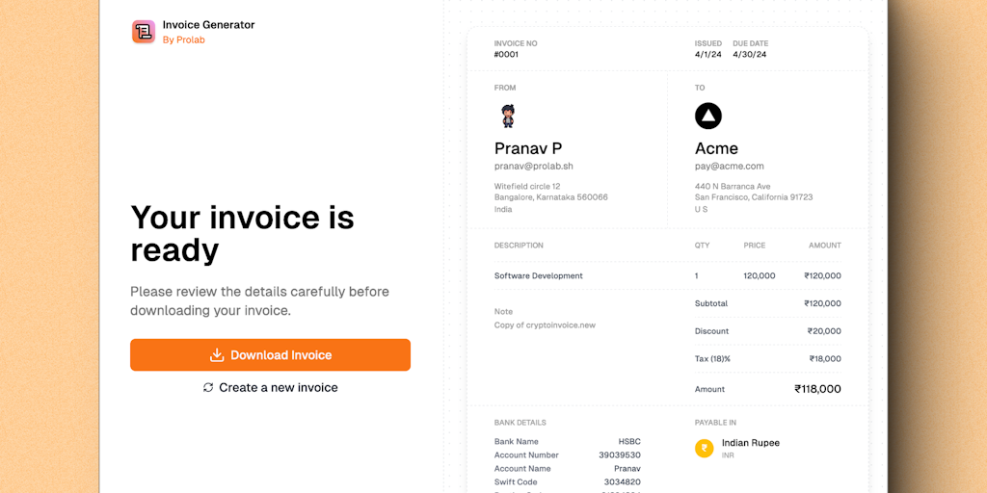
Task: Click the due date 4/30/24
Action: 750,55
